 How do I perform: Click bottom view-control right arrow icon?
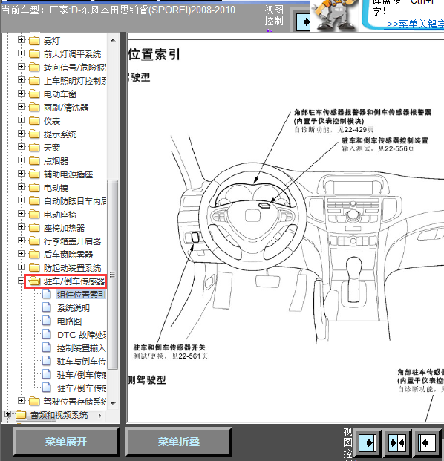368,442
